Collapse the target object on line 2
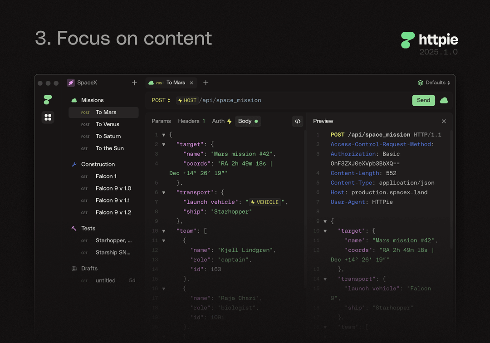 pos(164,144)
